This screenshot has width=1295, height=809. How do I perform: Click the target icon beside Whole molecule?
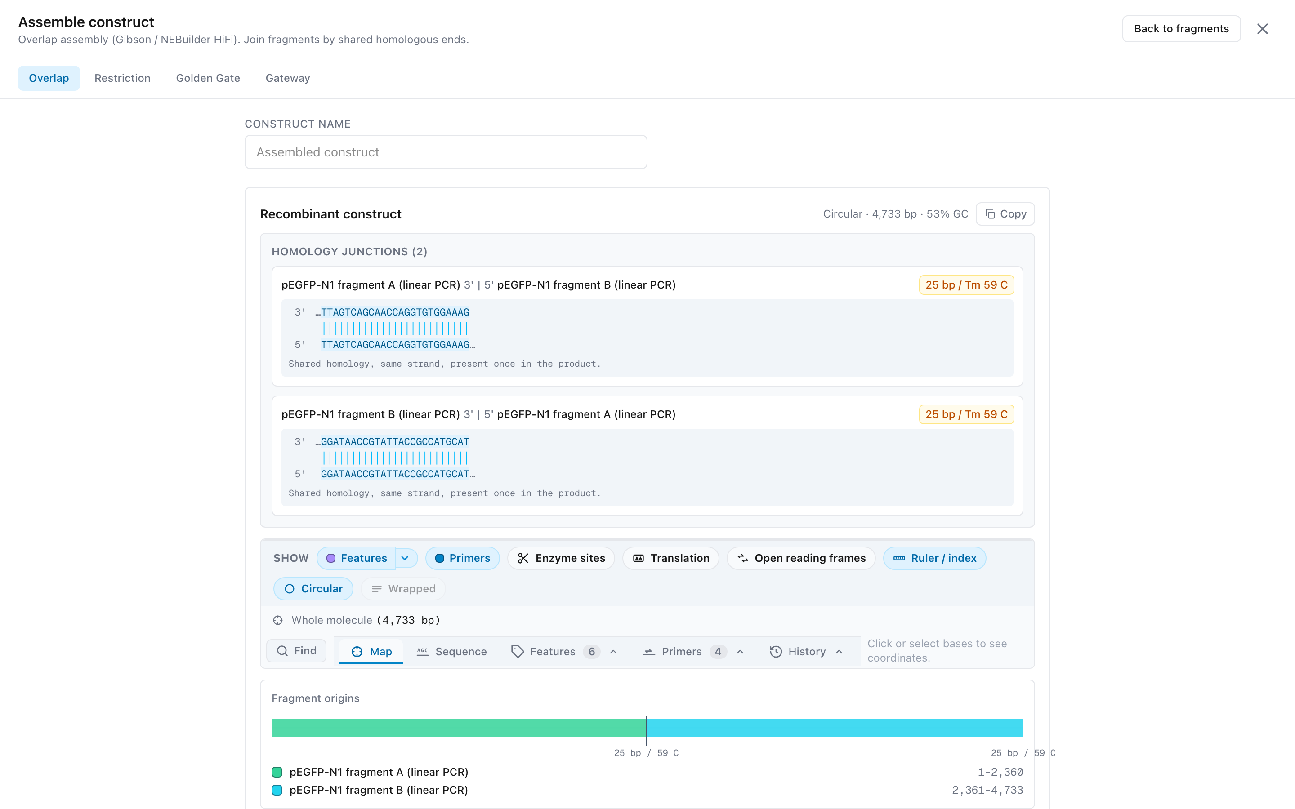pyautogui.click(x=278, y=620)
